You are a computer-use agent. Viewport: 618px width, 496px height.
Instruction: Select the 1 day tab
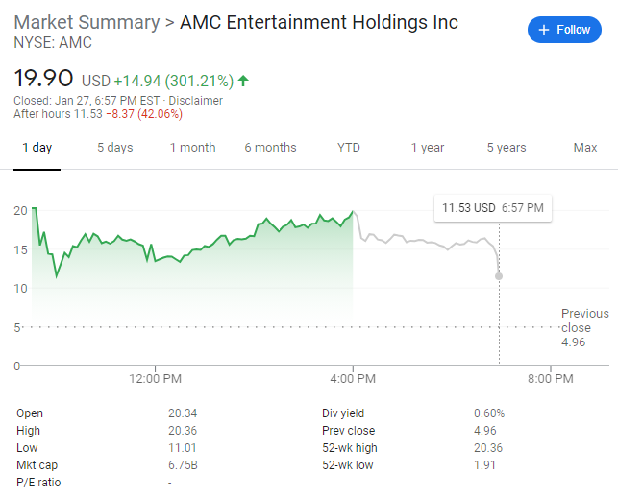[37, 148]
